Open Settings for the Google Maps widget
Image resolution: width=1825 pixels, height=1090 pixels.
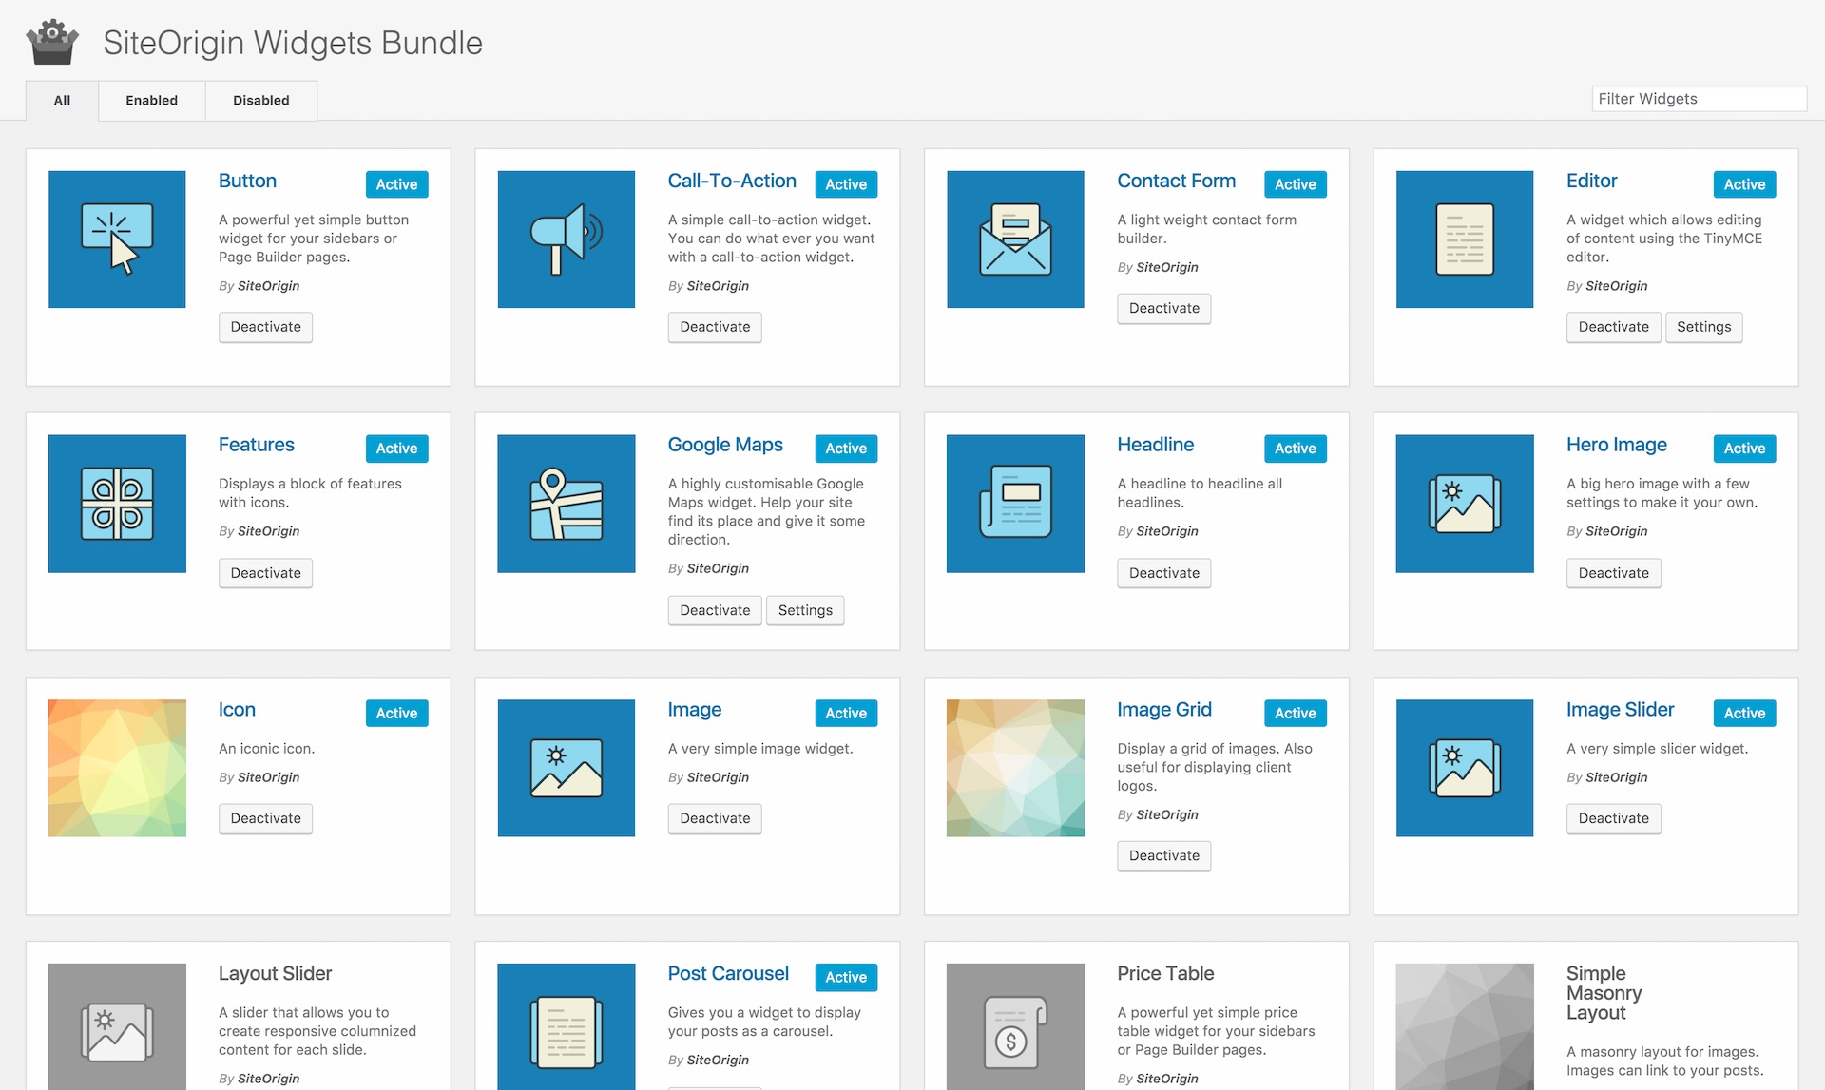[805, 610]
